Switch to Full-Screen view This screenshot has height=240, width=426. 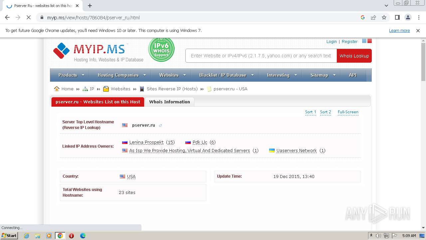pos(348,112)
